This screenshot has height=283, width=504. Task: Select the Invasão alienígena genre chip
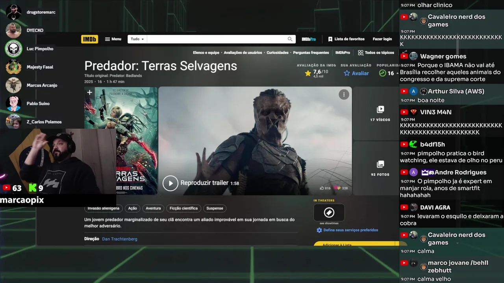point(104,208)
